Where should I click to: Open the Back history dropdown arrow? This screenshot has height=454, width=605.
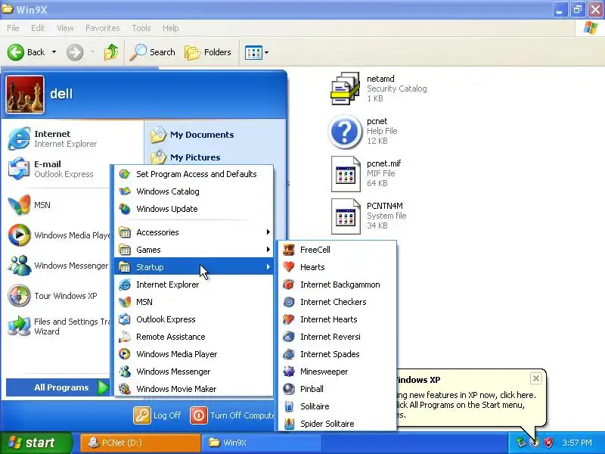tap(54, 52)
